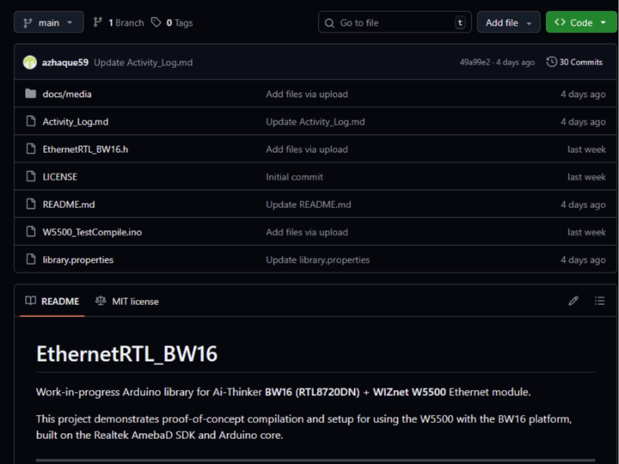Click the azhaque59 user avatar
619x464 pixels.
click(30, 62)
